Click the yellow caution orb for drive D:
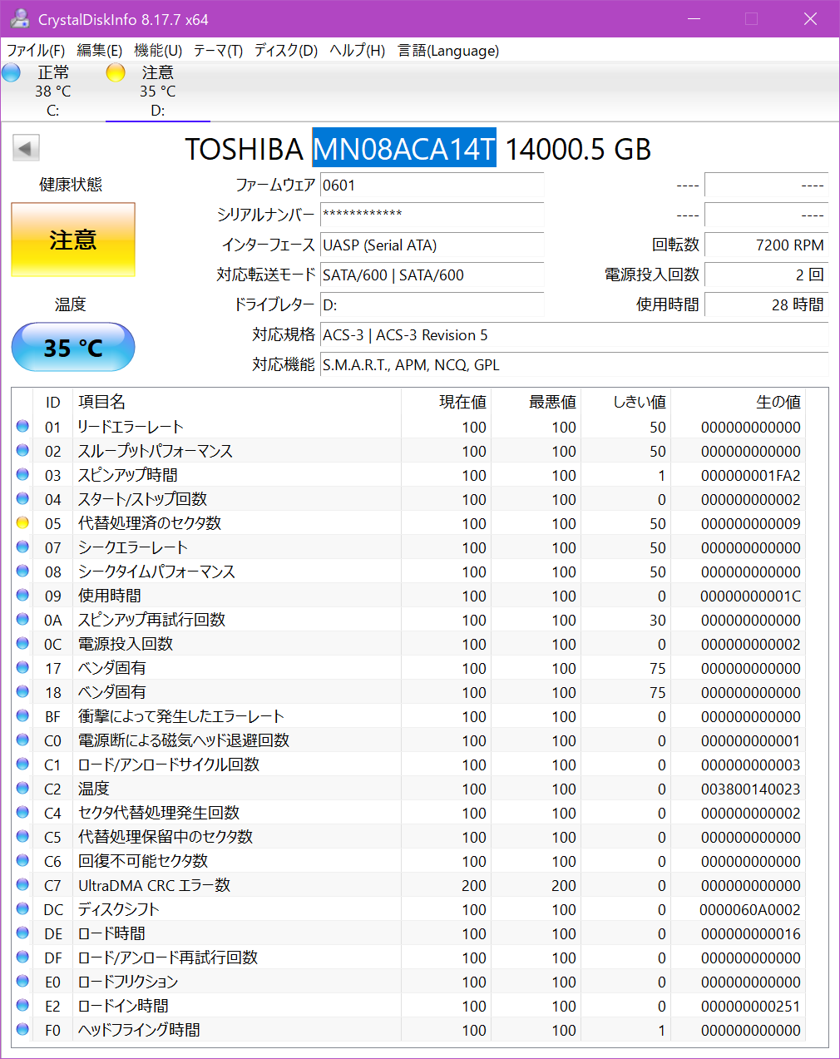Screen dimensions: 840x1059 [116, 73]
